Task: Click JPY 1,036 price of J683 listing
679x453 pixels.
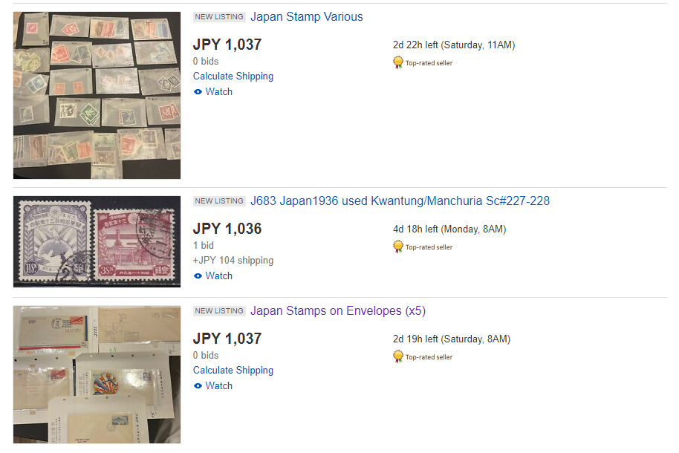Action: click(227, 229)
